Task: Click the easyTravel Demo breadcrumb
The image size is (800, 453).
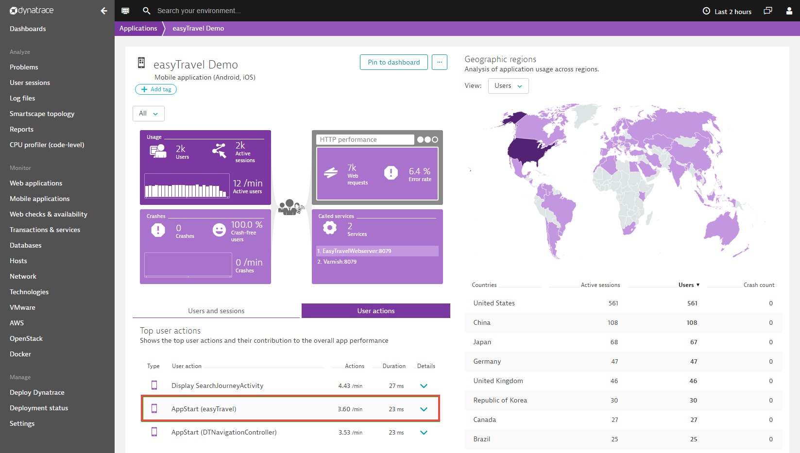Action: [198, 28]
